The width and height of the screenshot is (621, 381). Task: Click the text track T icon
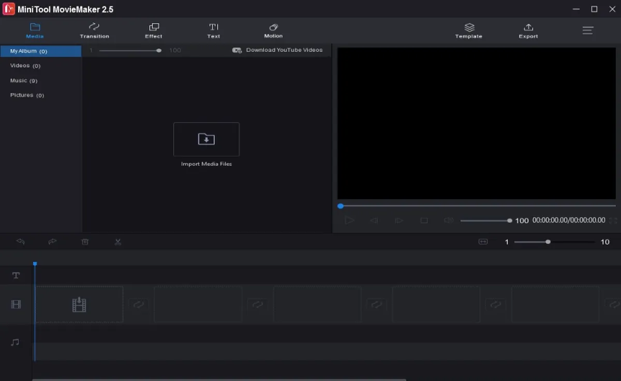click(x=16, y=275)
